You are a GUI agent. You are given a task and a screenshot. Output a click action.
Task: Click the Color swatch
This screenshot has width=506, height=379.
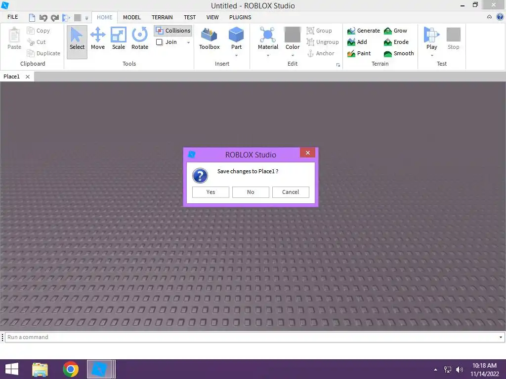293,35
